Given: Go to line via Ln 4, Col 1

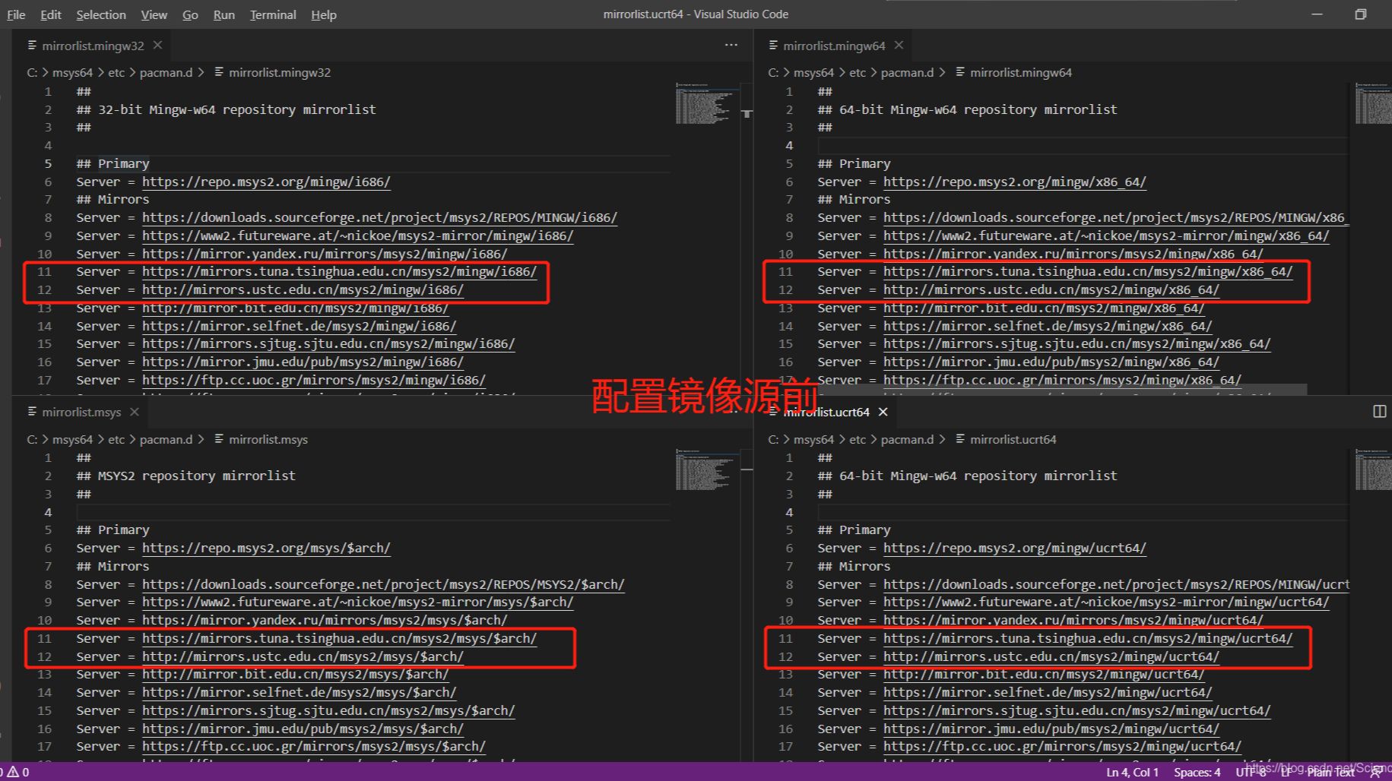Looking at the screenshot, I should pyautogui.click(x=1132, y=772).
